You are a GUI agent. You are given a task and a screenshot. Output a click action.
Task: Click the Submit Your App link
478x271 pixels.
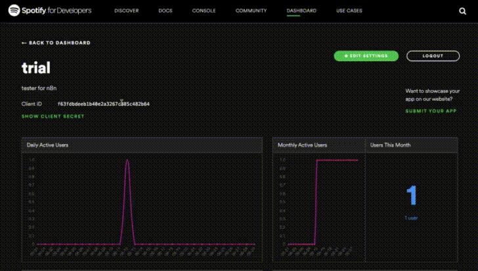(431, 111)
